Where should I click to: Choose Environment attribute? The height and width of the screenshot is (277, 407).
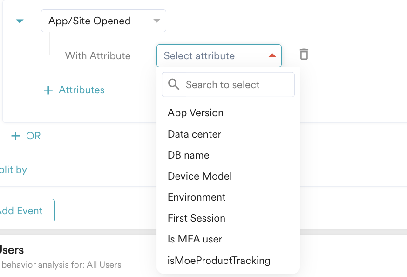[x=197, y=197]
